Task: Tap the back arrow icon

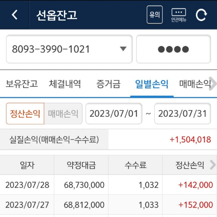Action: pos(14,15)
